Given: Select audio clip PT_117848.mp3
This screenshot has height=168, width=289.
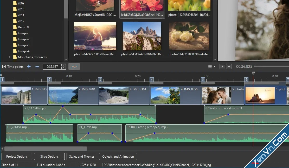Looking at the screenshot, I should coord(89,115).
